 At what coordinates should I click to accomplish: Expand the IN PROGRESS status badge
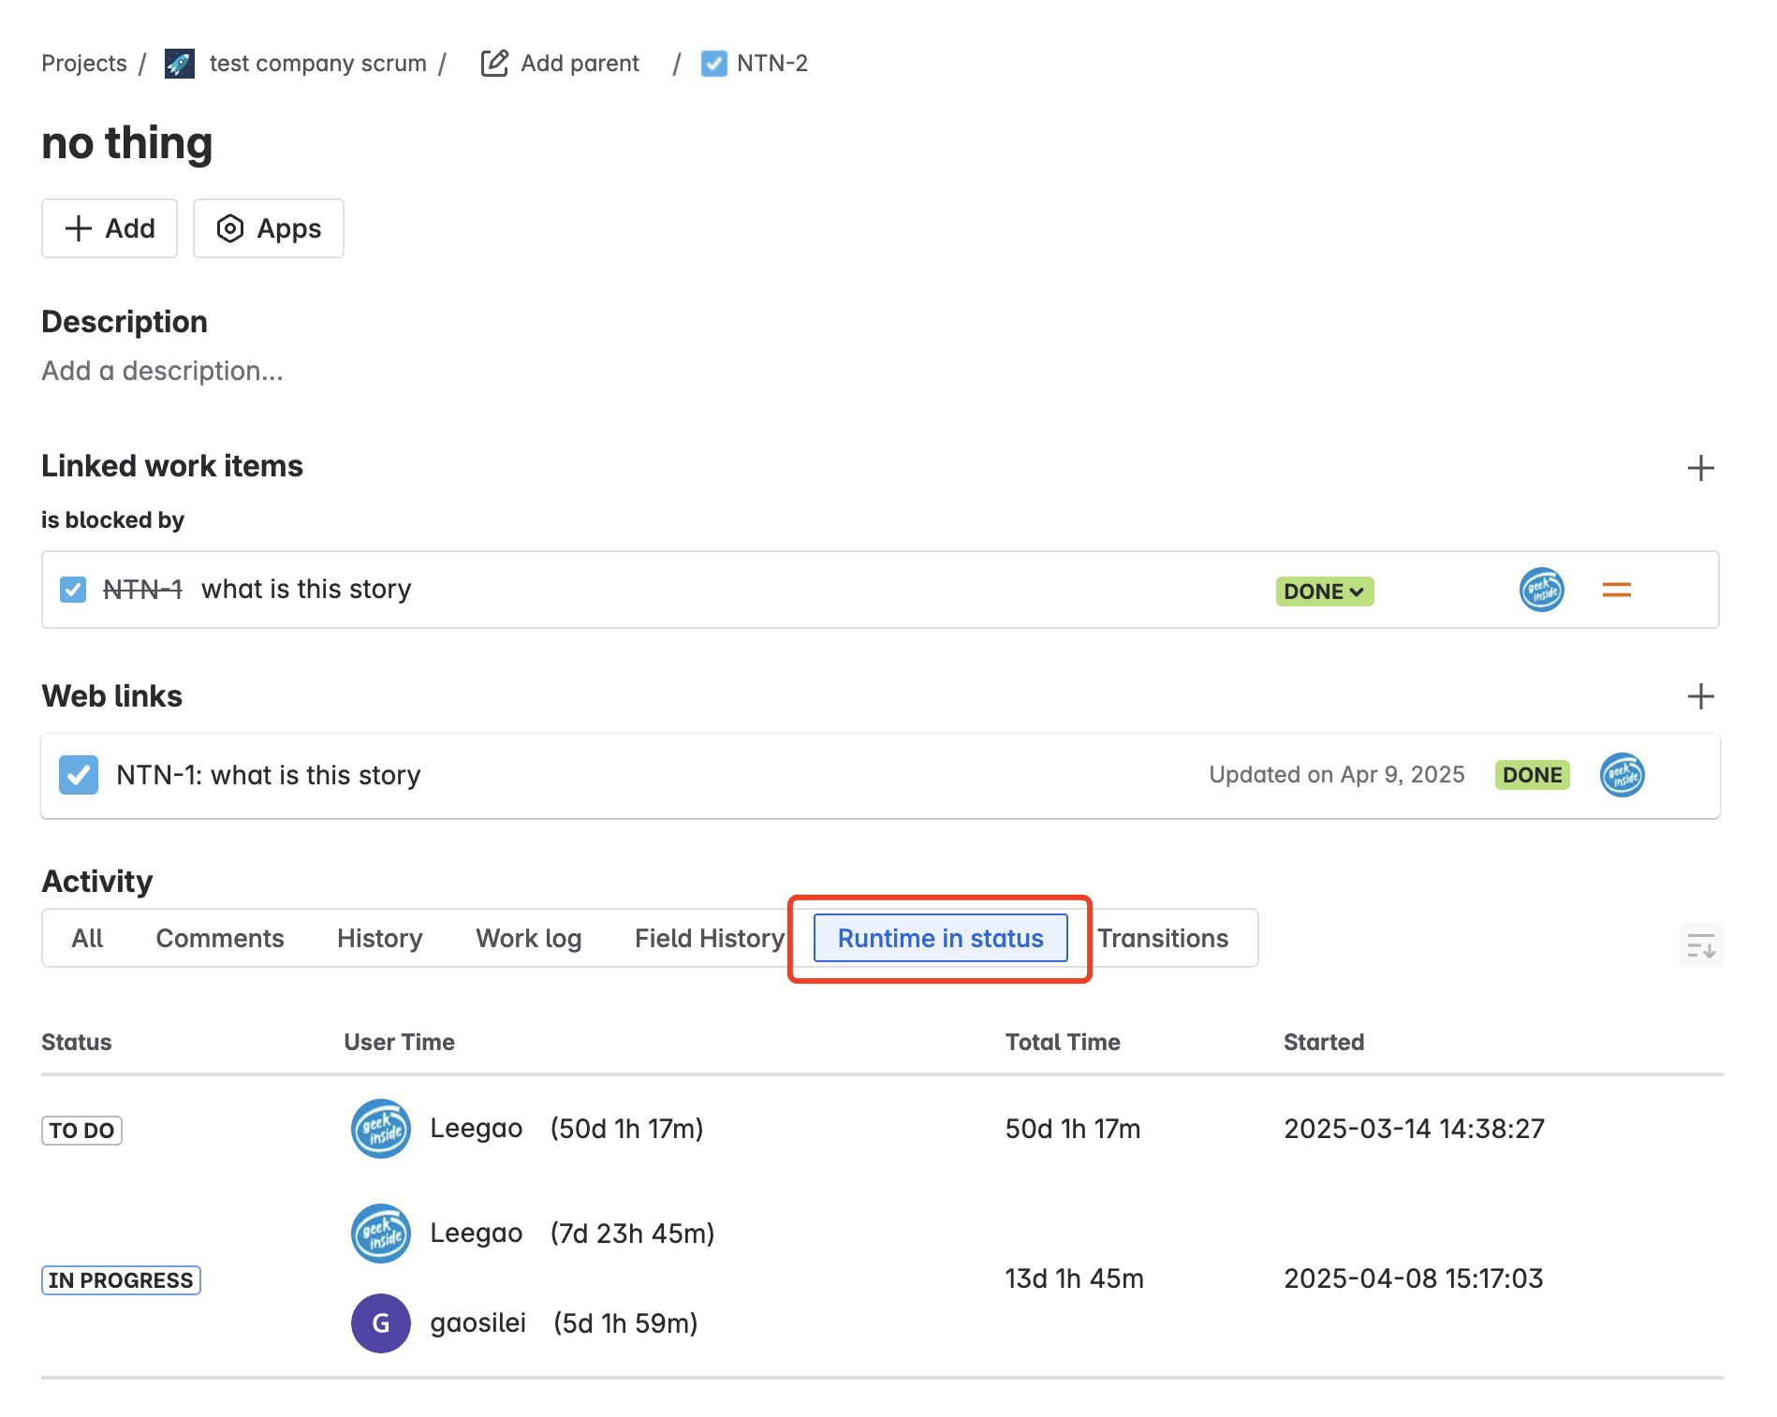pyautogui.click(x=120, y=1279)
